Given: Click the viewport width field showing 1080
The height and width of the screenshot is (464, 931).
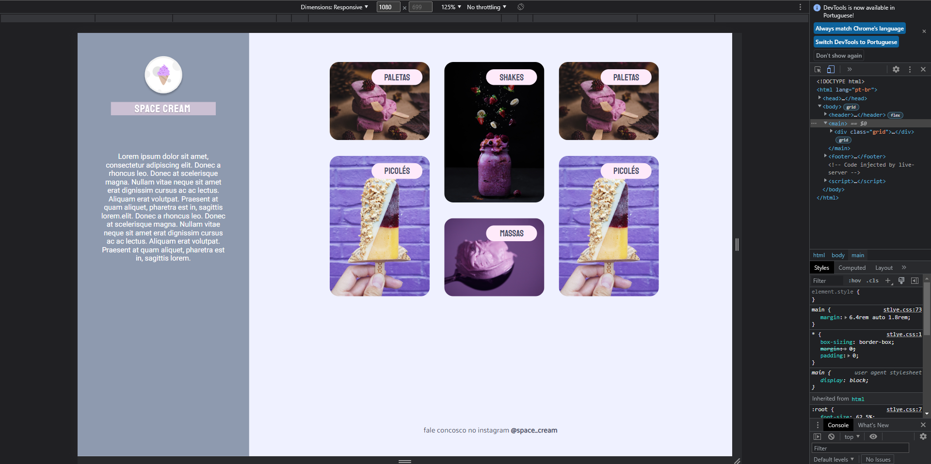Looking at the screenshot, I should [388, 7].
